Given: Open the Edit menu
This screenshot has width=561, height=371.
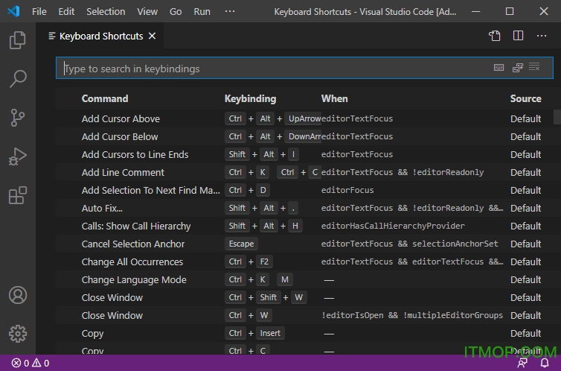Looking at the screenshot, I should click(x=66, y=11).
